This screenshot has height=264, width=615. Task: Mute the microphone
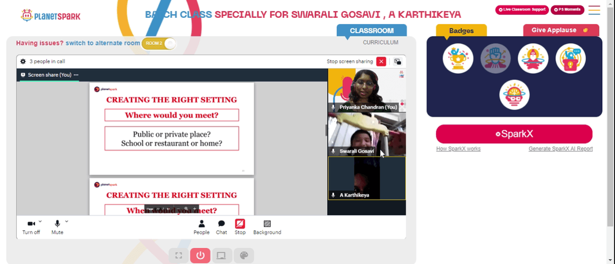click(57, 227)
